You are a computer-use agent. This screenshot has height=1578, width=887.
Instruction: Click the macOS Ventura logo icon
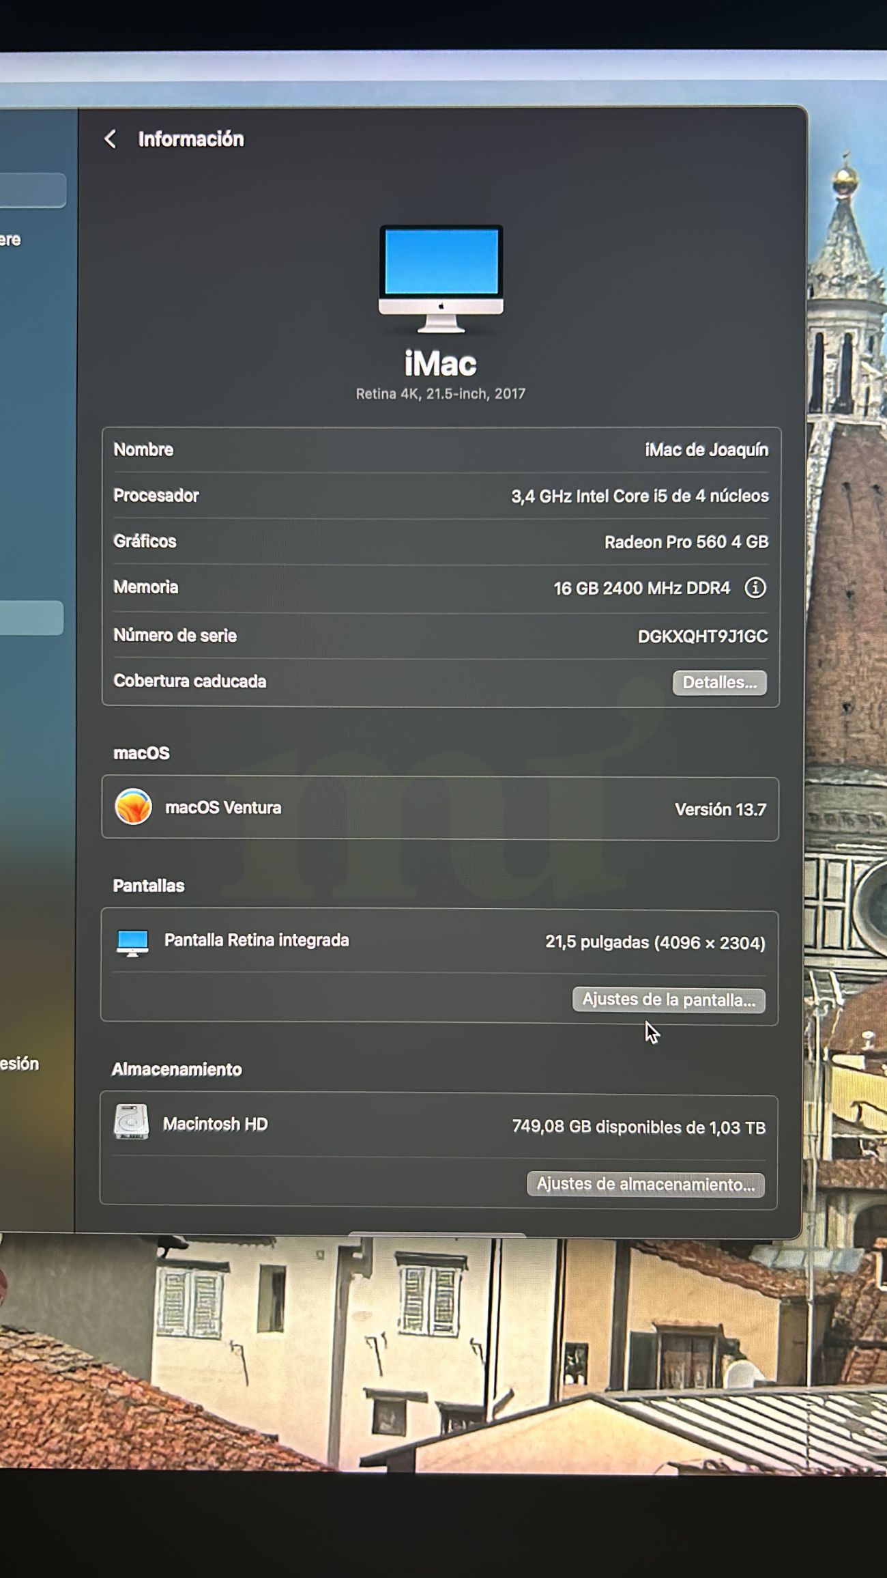click(133, 807)
